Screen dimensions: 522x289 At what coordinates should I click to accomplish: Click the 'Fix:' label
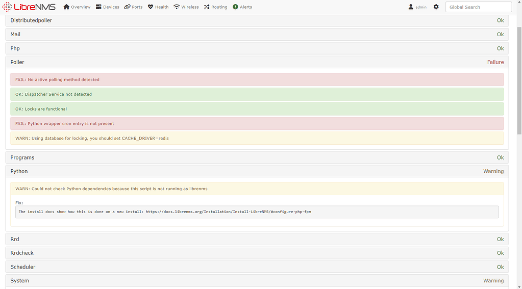[x=19, y=202]
